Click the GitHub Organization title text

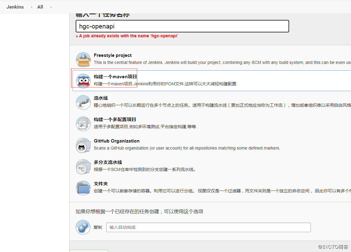click(x=116, y=141)
